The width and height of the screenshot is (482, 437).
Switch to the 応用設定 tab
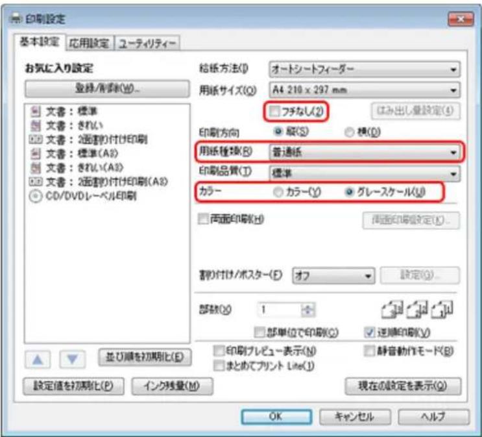point(90,43)
